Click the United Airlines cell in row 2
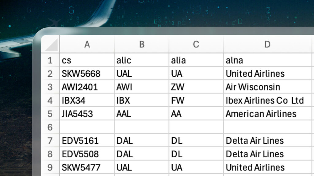314x176 pixels. 267,74
